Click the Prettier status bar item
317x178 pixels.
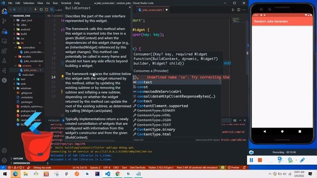(233, 168)
